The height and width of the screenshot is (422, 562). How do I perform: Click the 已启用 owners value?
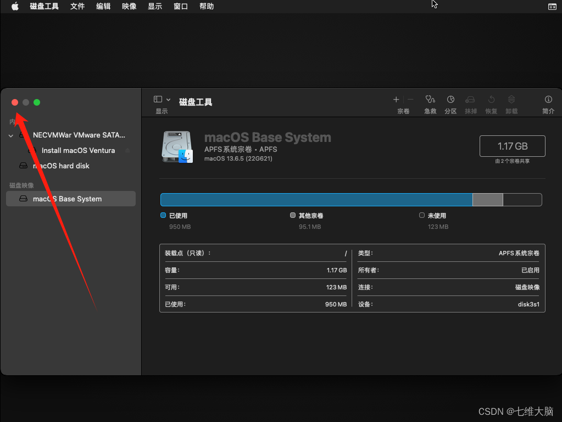[530, 270]
